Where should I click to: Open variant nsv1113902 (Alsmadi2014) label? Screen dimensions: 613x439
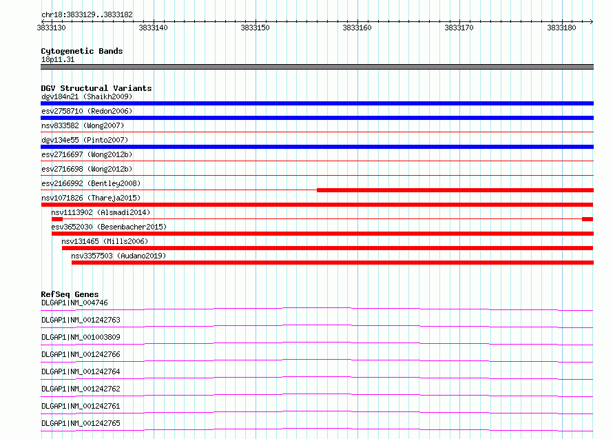(x=101, y=212)
